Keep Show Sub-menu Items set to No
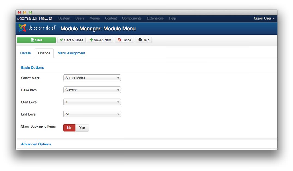 (x=69, y=128)
